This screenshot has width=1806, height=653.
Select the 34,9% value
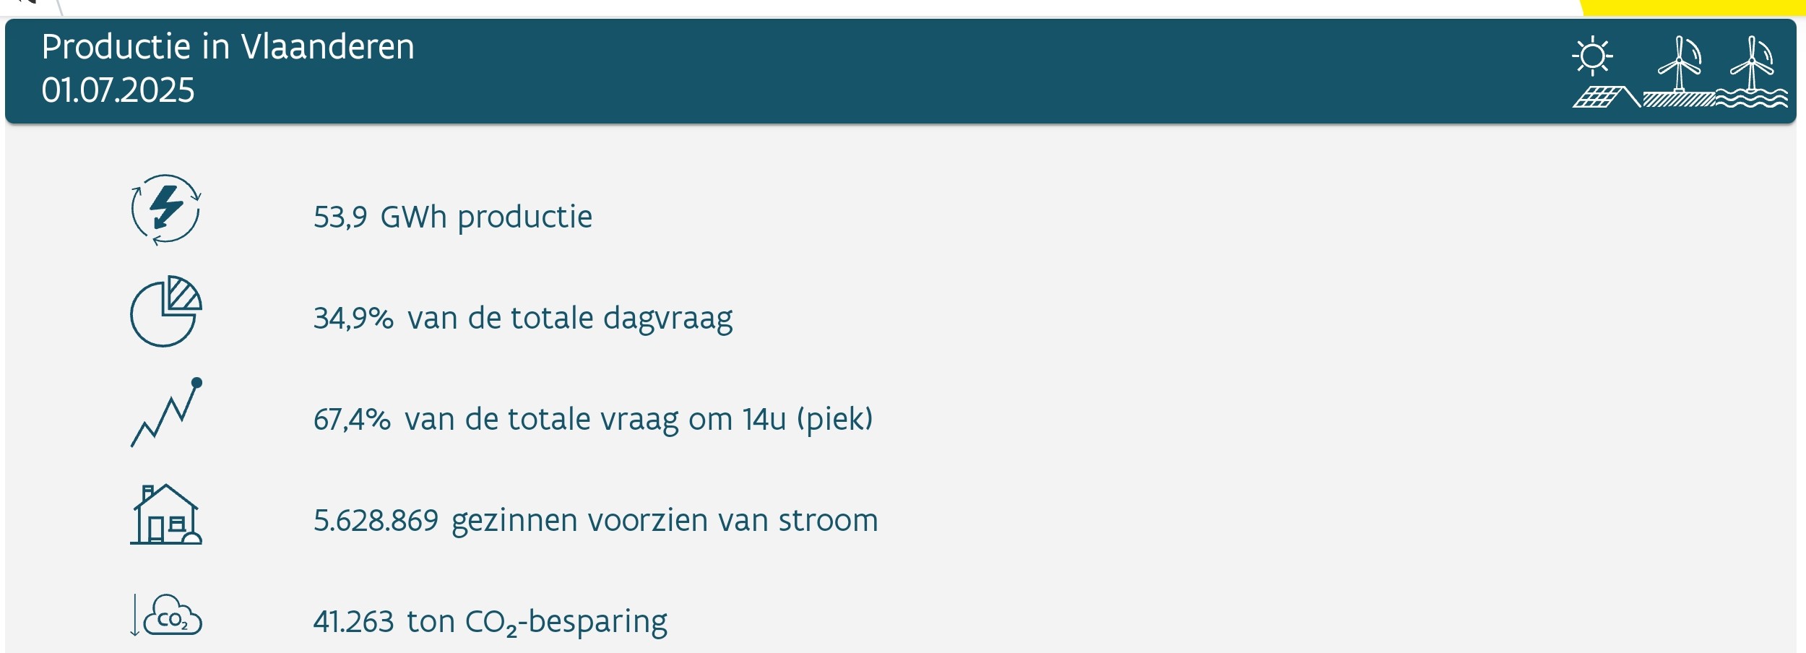pos(353,318)
